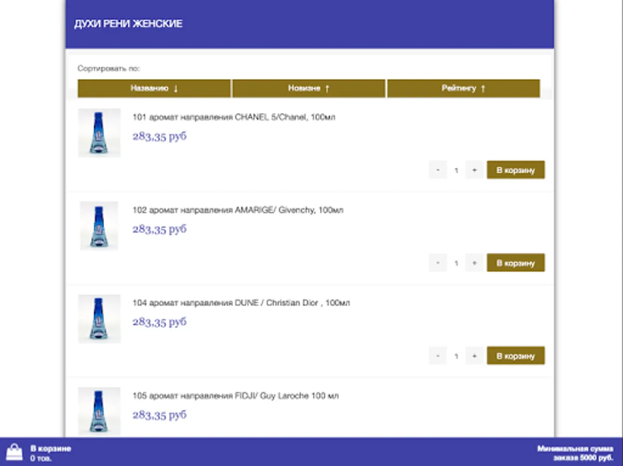Open product title 102 AMARIGE/ Givenchy

pos(238,210)
